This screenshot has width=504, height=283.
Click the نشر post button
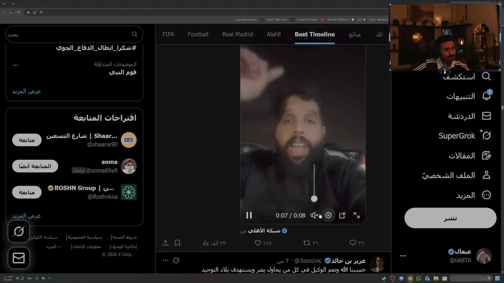(450, 218)
